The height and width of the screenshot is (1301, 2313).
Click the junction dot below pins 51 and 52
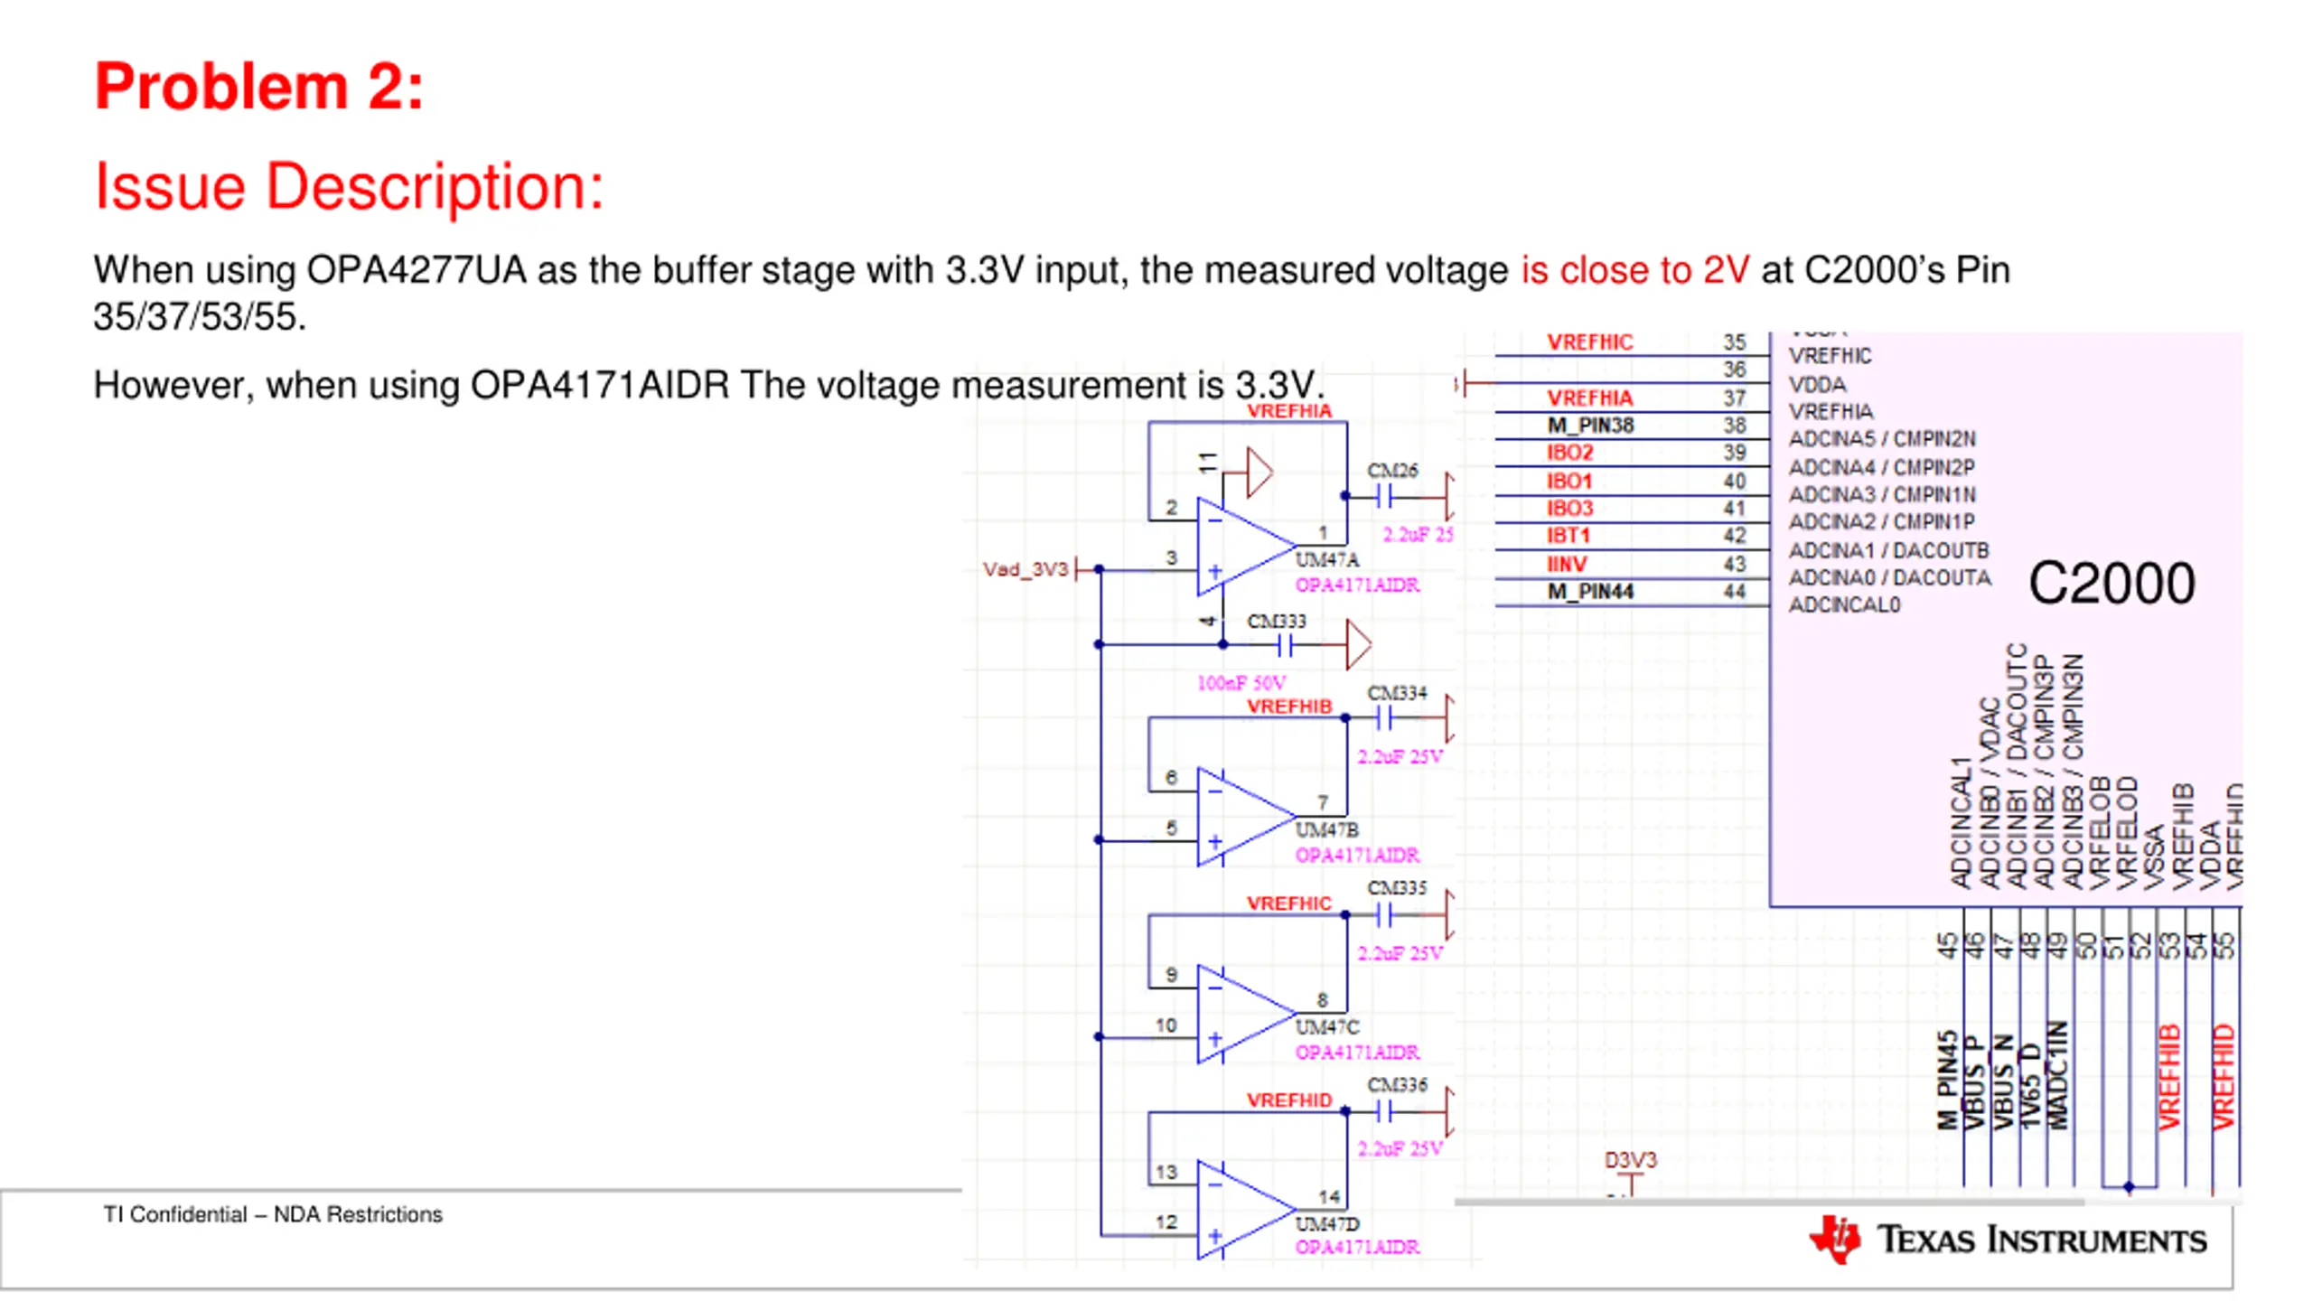point(2129,1187)
